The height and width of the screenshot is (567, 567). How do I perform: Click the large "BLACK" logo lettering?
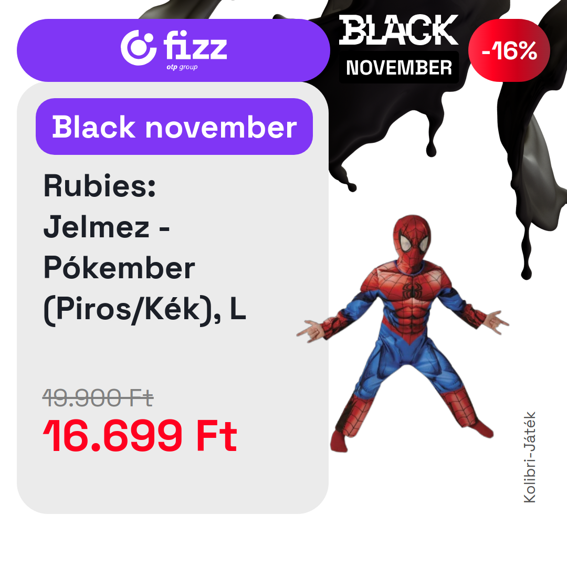tap(398, 30)
